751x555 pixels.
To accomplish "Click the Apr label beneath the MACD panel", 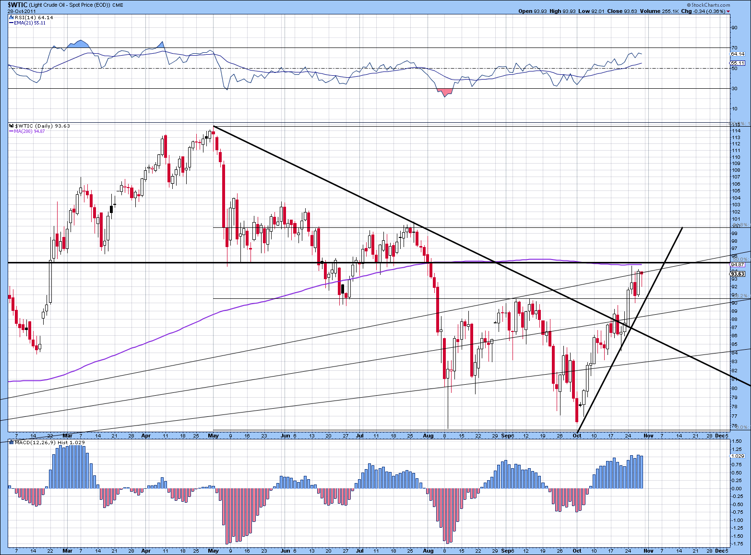I will (146, 551).
